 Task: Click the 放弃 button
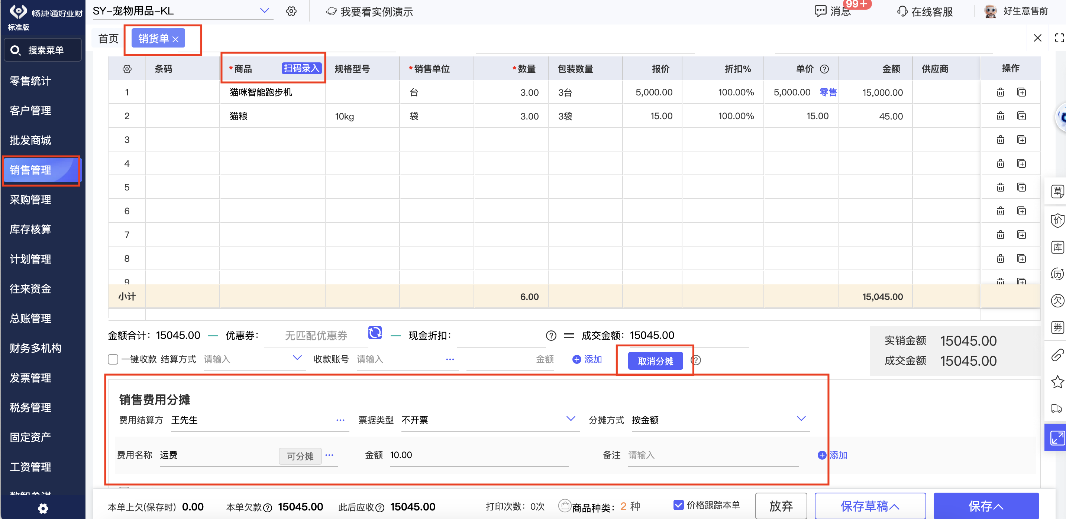pos(781,506)
